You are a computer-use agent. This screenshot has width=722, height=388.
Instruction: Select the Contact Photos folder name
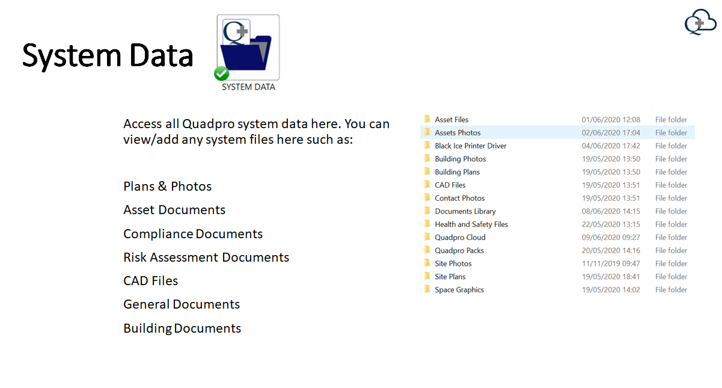pyautogui.click(x=460, y=199)
